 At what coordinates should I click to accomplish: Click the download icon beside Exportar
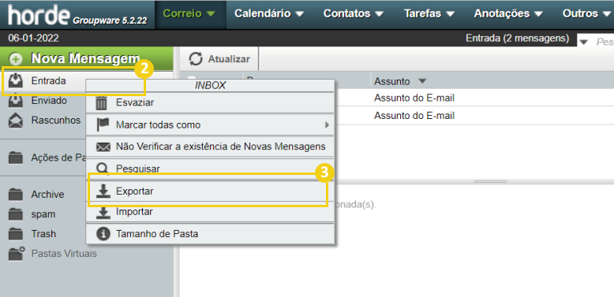[103, 191]
